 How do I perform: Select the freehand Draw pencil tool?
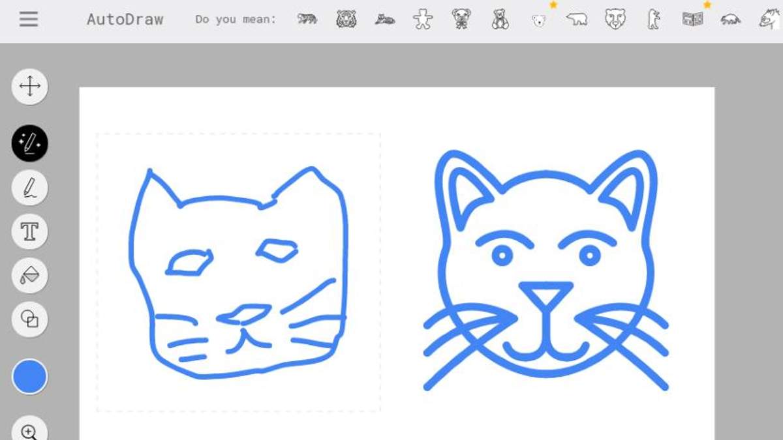29,188
